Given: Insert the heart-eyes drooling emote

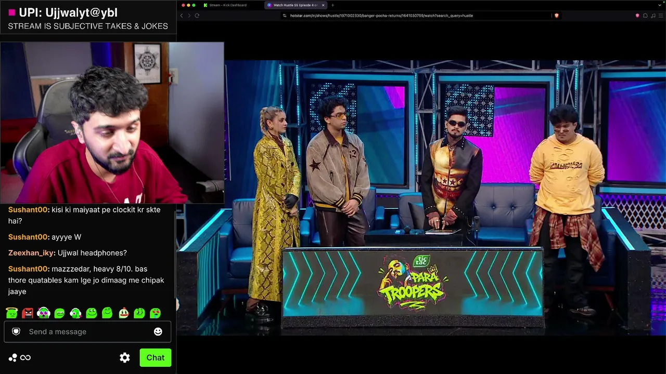Looking at the screenshot, I should (x=155, y=313).
